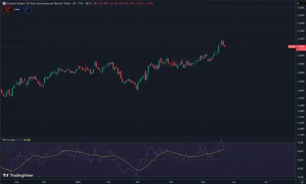This screenshot has height=184, width=306.
Task: Click the Jun label on time axis
Action: [x=234, y=182]
